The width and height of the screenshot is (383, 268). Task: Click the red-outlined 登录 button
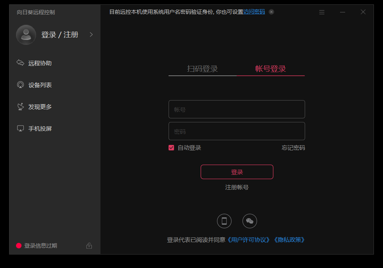coord(237,172)
